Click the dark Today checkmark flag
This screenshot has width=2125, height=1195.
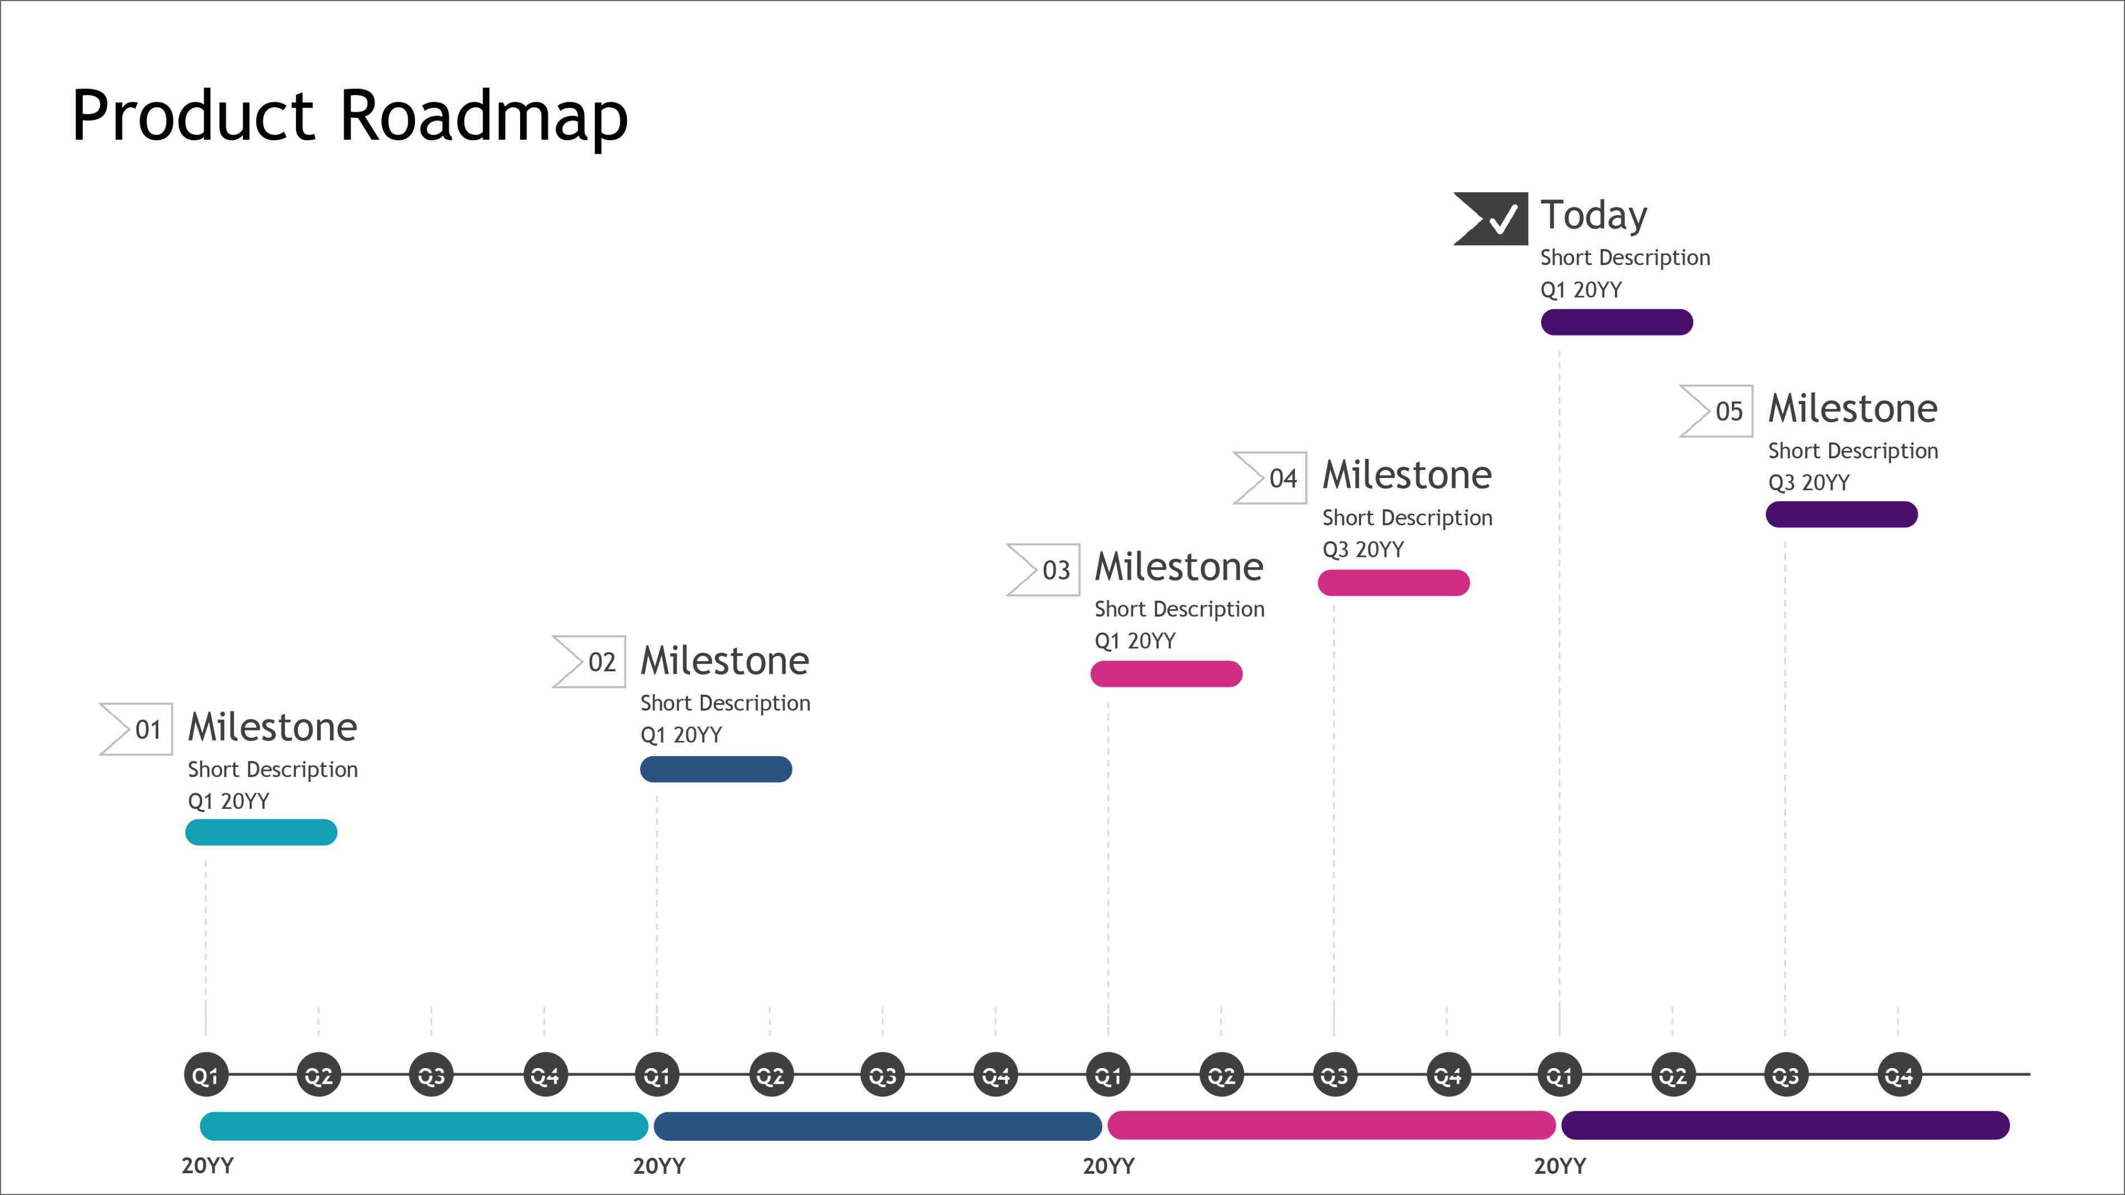click(x=1491, y=219)
